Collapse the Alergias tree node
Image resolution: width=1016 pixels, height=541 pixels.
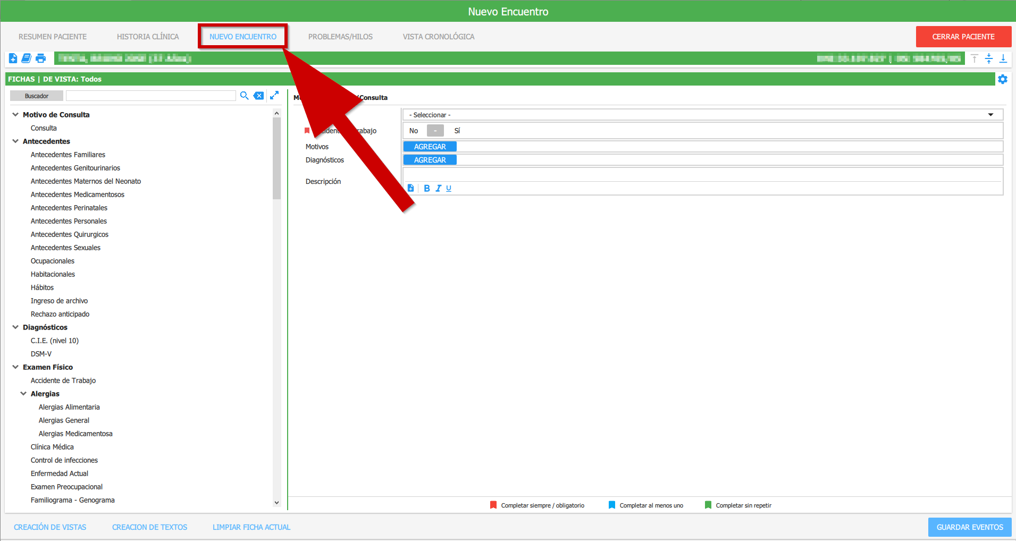23,394
